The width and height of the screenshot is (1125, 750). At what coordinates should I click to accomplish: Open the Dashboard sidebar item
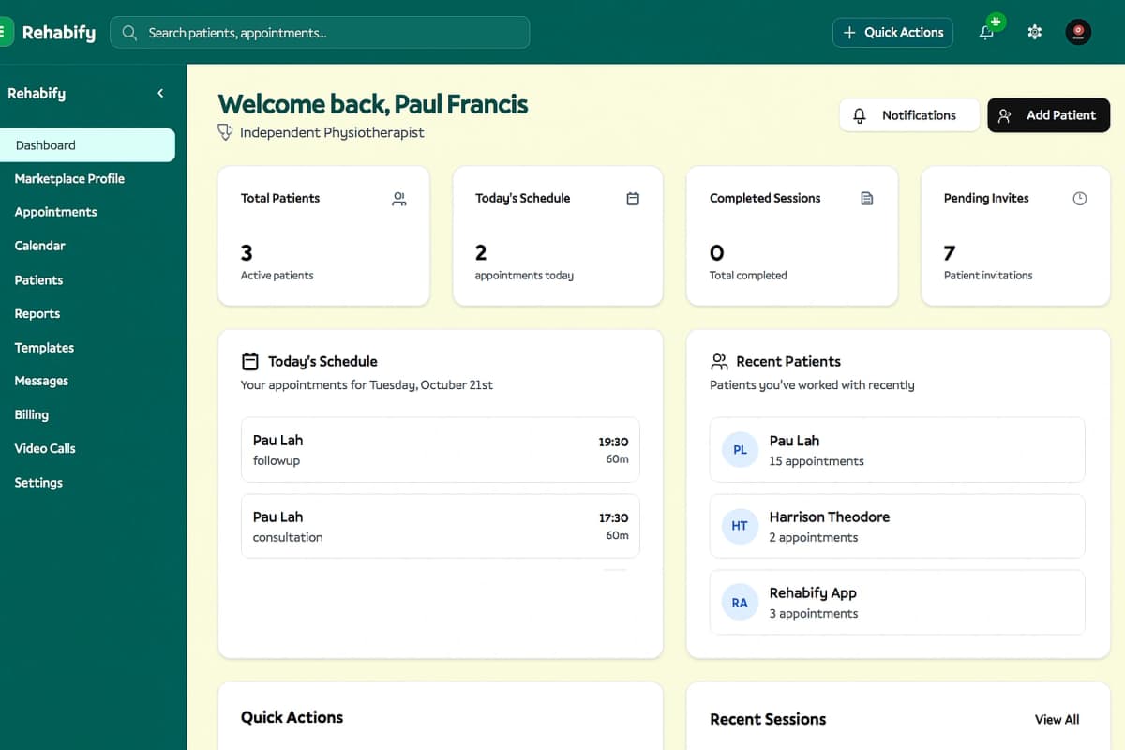[x=87, y=145]
